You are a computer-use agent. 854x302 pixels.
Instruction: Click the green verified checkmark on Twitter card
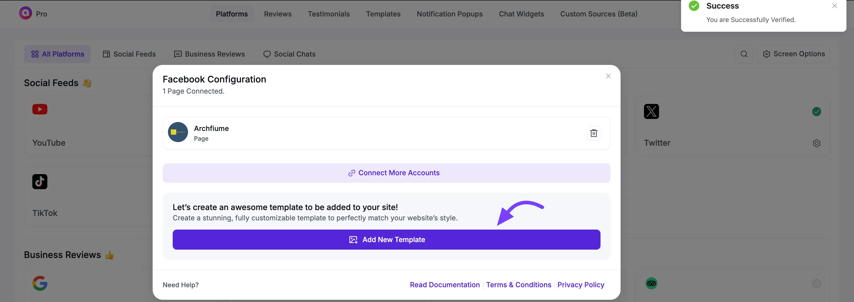pos(817,111)
